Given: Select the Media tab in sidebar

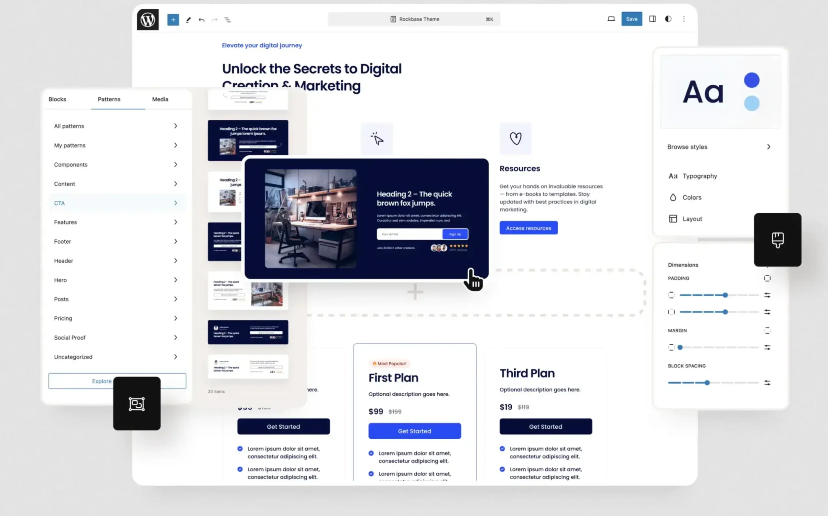Looking at the screenshot, I should click(160, 99).
